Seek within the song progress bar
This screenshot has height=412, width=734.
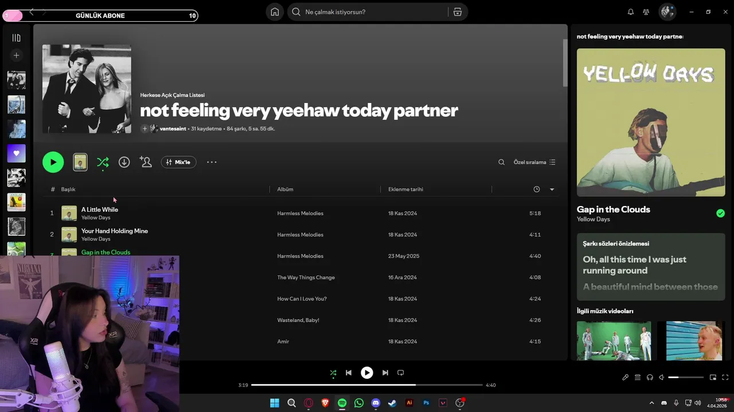coord(367,385)
